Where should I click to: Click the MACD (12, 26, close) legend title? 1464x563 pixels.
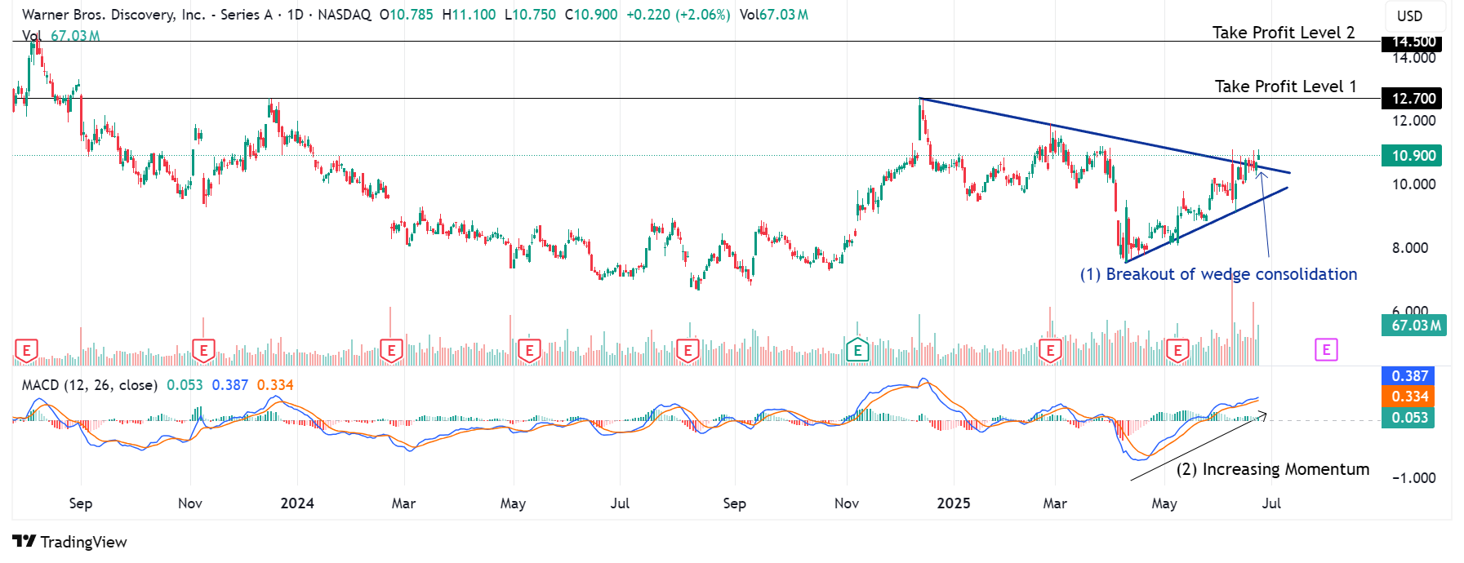90,385
